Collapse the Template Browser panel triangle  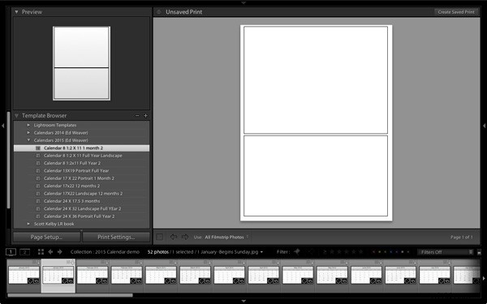pyautogui.click(x=17, y=116)
